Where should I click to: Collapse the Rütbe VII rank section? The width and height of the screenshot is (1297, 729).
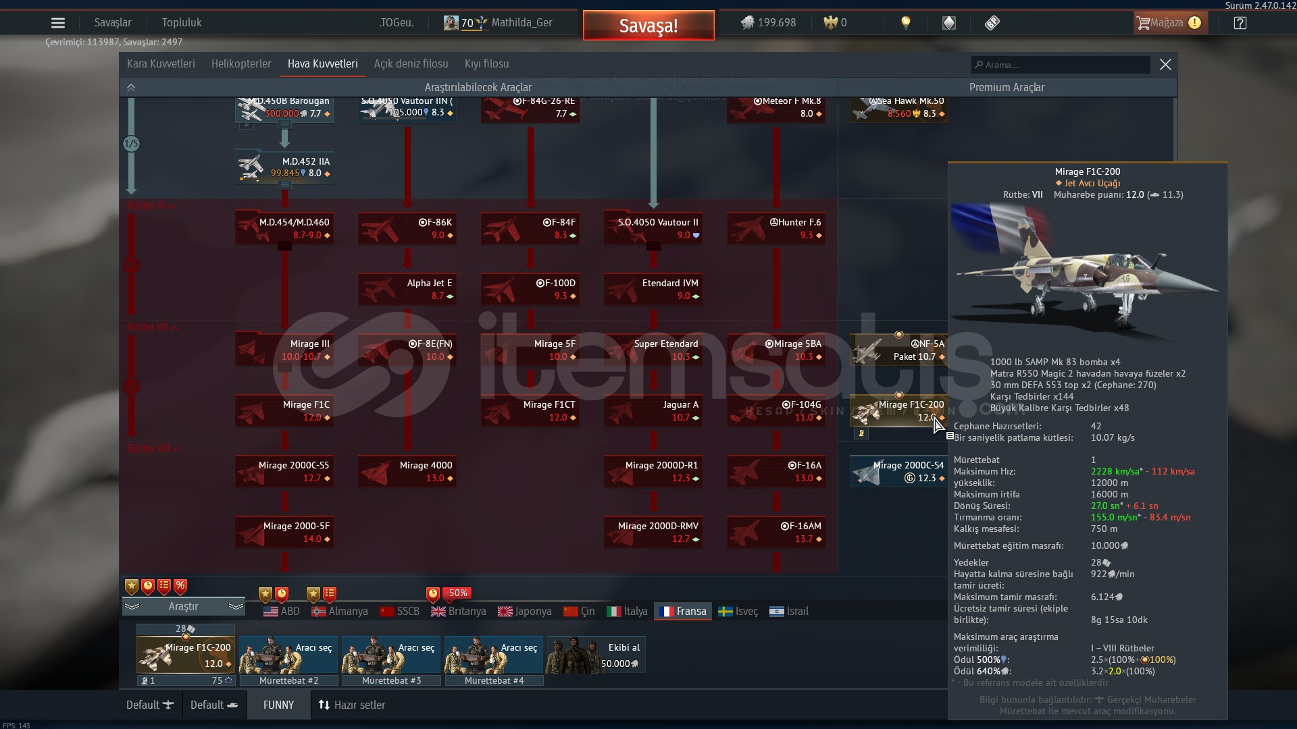174,327
